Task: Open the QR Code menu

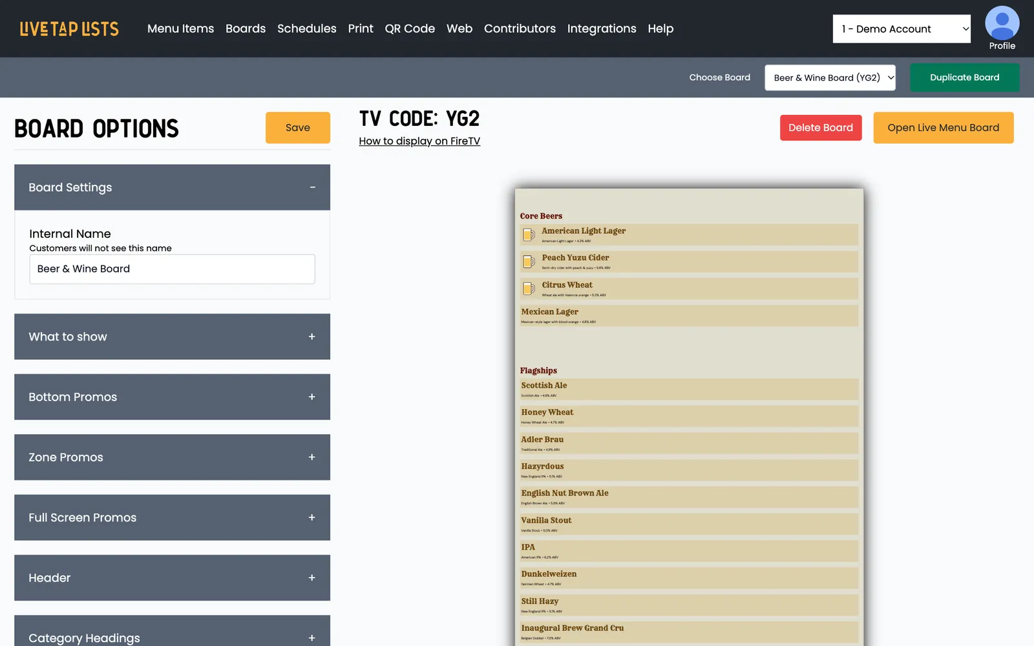Action: pos(410,28)
